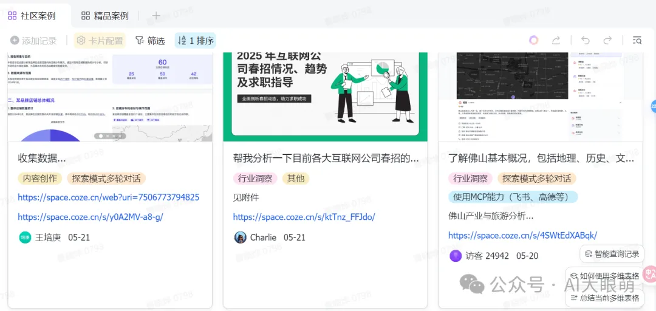
Task: Open the 筛选 filter dropdown
Action: 150,41
